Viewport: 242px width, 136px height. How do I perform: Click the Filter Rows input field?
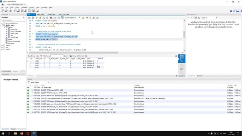(x=57, y=56)
